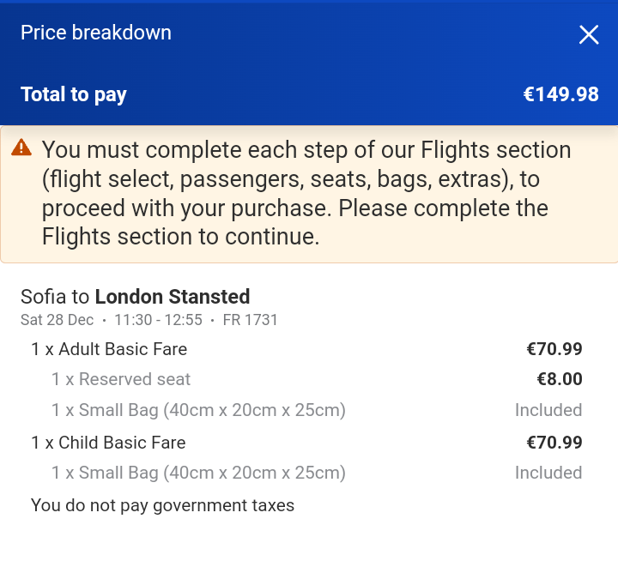
Task: Click the Small Bag item under Adult fare
Action: click(x=198, y=410)
